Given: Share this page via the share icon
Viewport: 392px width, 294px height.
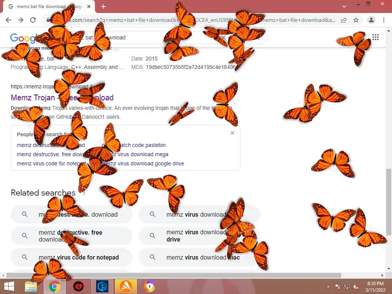Looking at the screenshot, I should (344, 20).
